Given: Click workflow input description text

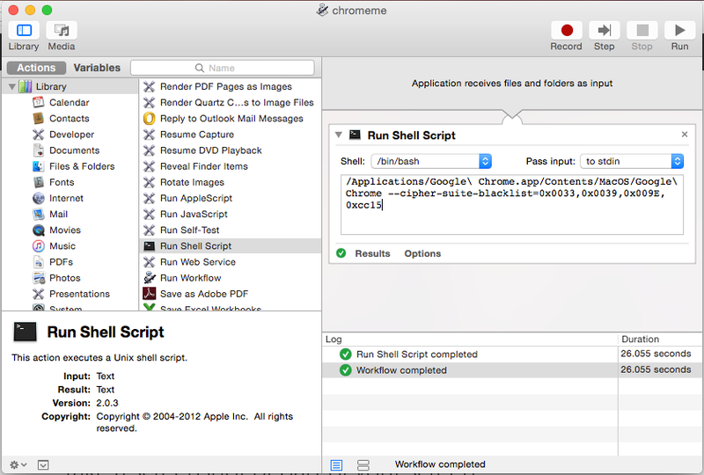Looking at the screenshot, I should (x=512, y=83).
